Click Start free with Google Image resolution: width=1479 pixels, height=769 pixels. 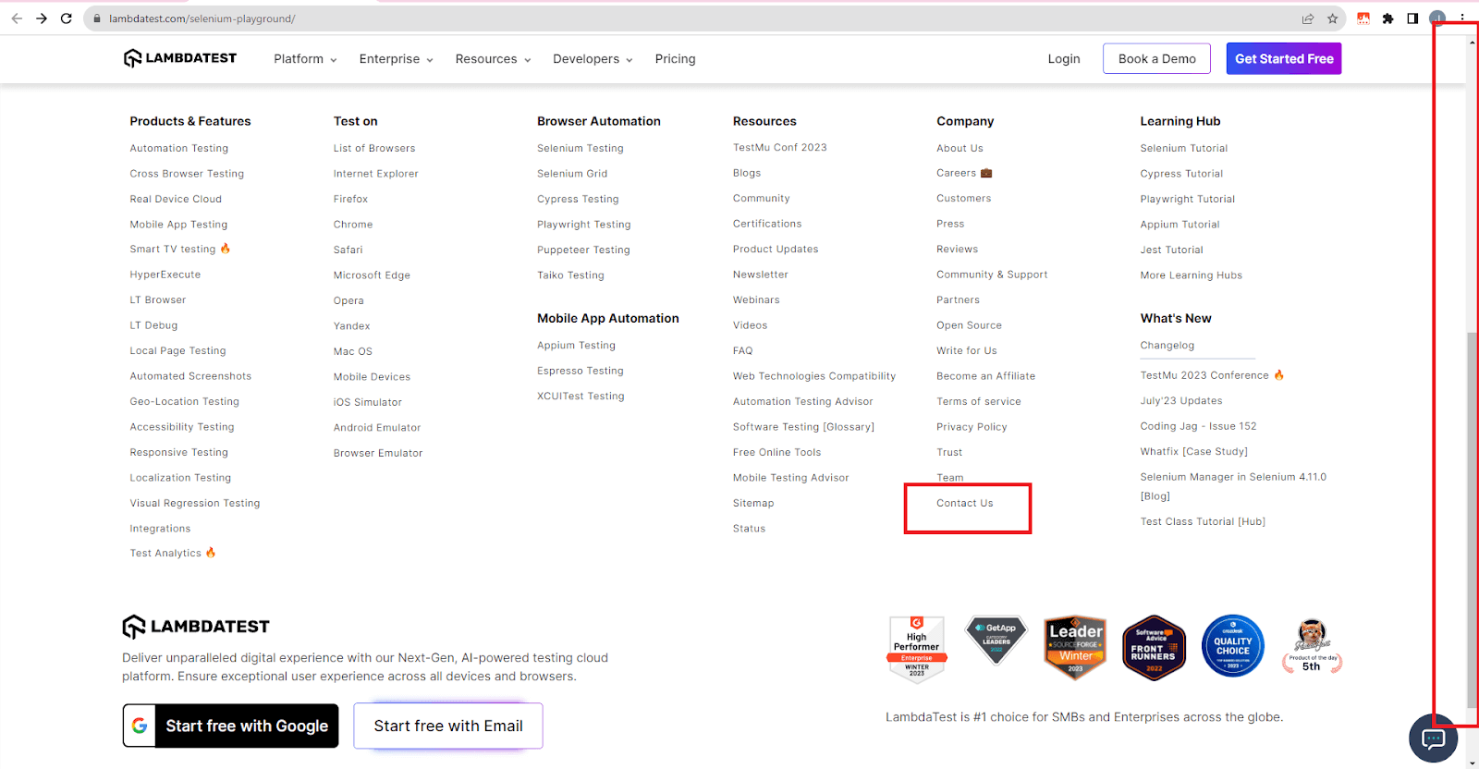231,726
